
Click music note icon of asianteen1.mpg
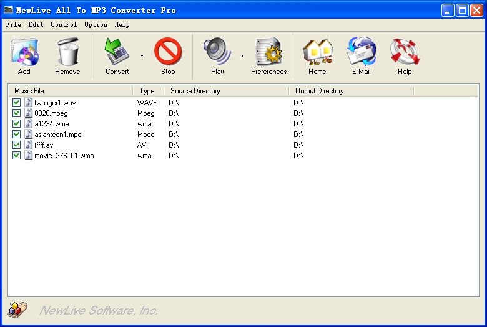click(28, 134)
